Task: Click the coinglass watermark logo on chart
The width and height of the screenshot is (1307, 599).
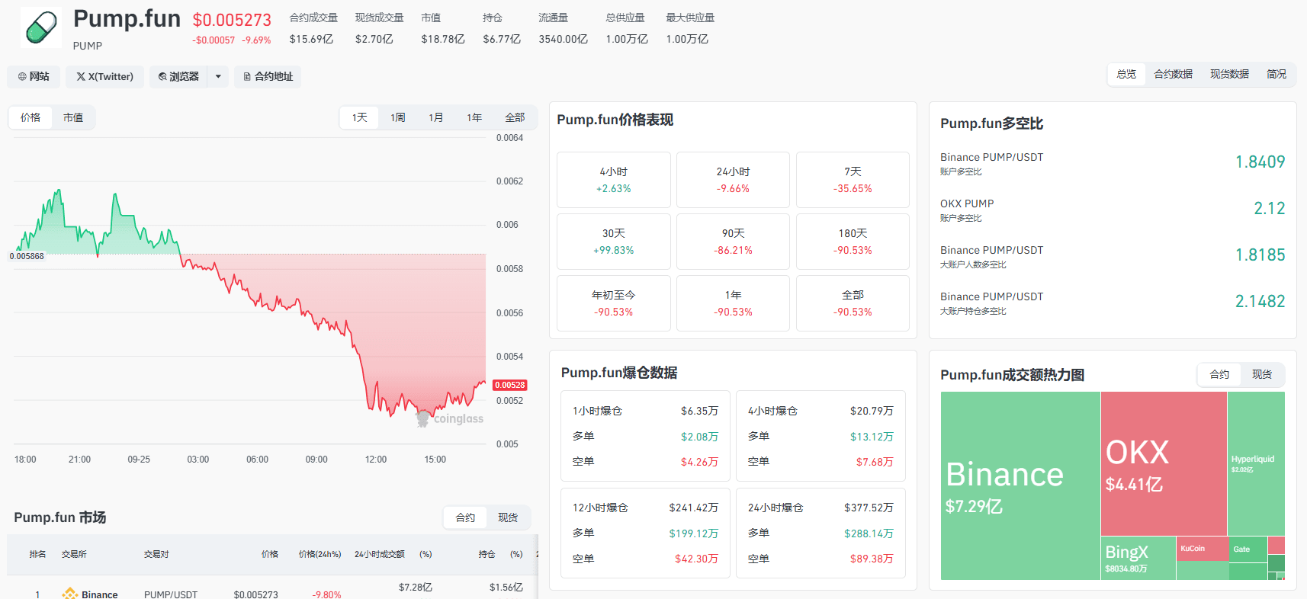Action: 450,418
